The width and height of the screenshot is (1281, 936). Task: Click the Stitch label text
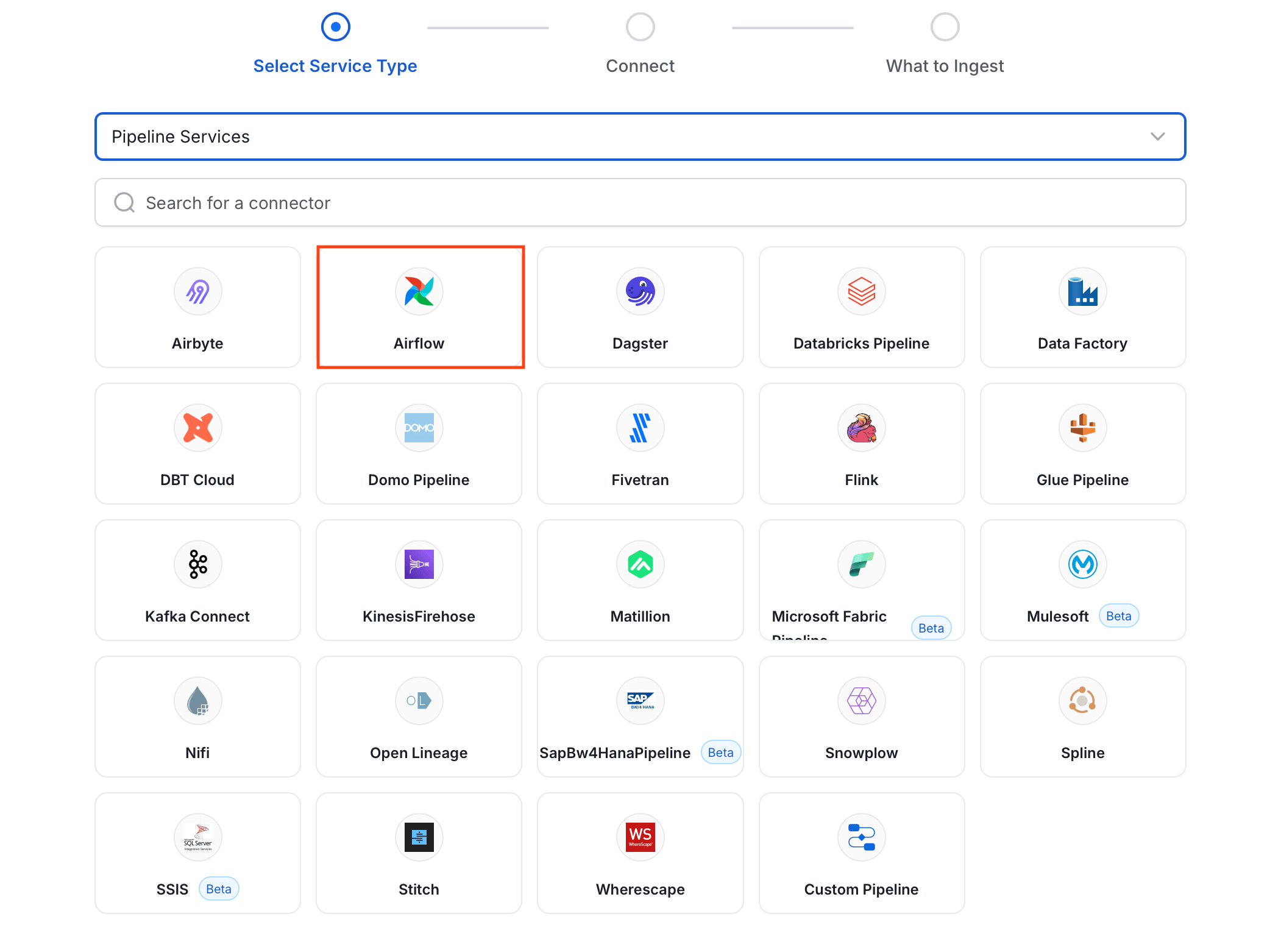(x=419, y=890)
